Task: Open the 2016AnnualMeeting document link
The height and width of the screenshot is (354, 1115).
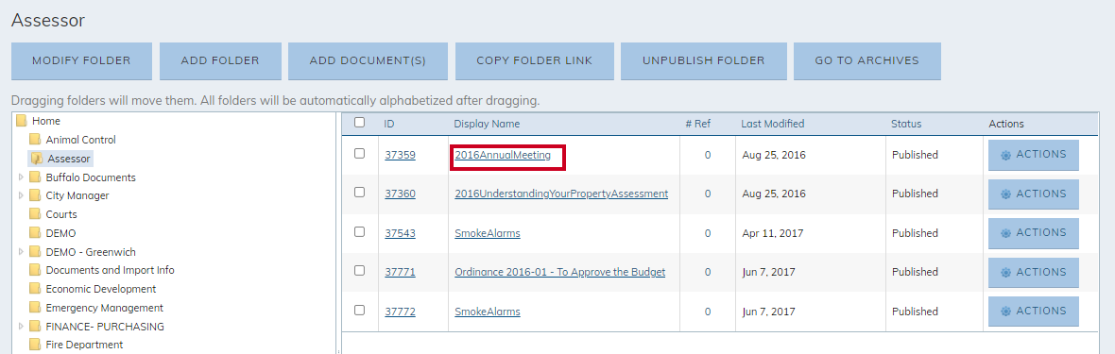Action: [x=503, y=155]
